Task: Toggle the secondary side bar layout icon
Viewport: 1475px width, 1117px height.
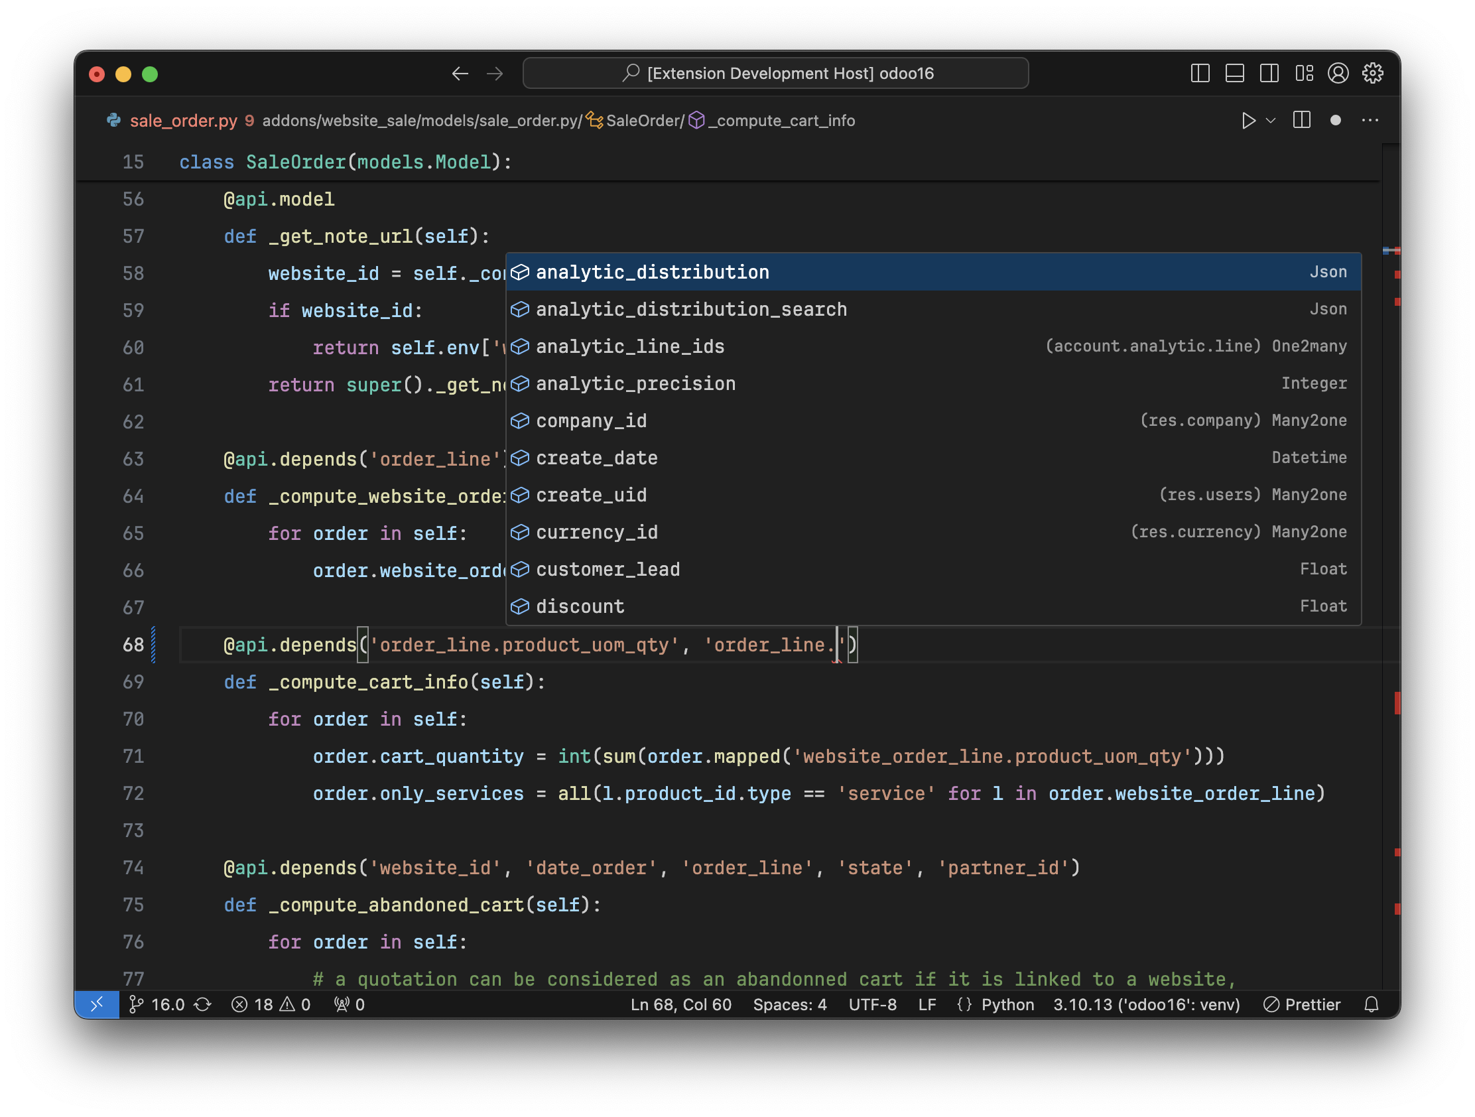Action: (x=1269, y=74)
